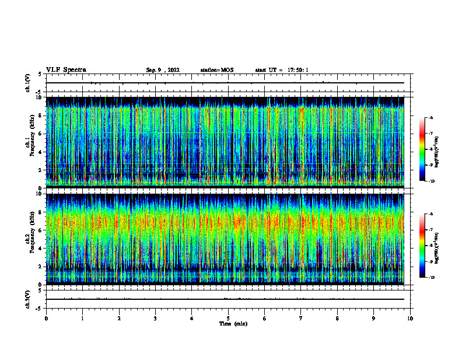Click the "station=MOS" header label
462x357 pixels.
pos(217,70)
